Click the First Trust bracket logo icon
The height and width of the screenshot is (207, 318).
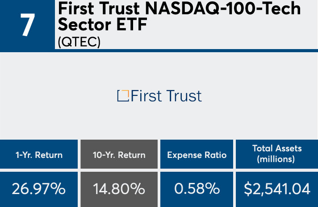(123, 95)
